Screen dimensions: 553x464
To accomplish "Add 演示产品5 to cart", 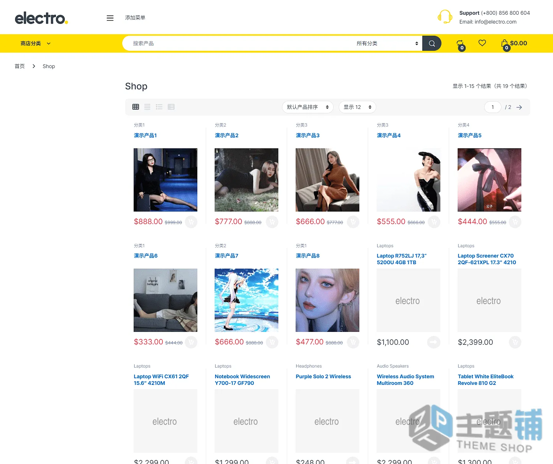I will [515, 222].
